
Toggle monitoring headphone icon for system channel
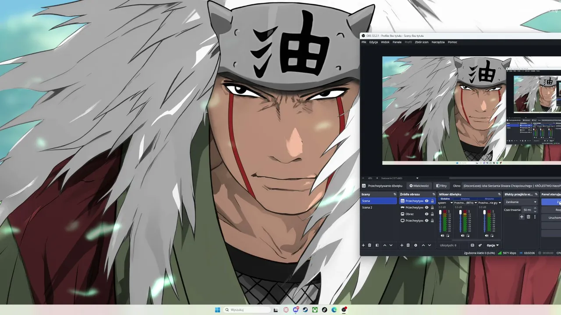tap(447, 236)
